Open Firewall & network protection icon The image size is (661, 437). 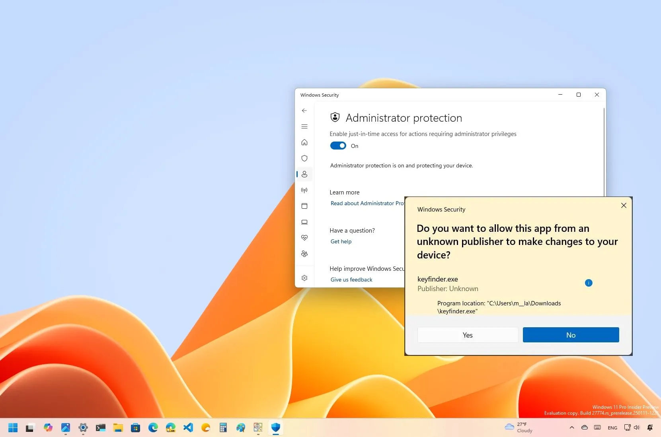(304, 190)
